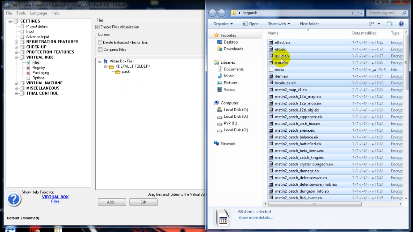Screen dimensions: 413x232
Task: Expand the MISCELLANEOUS node
Action: pyautogui.click(x=16, y=88)
